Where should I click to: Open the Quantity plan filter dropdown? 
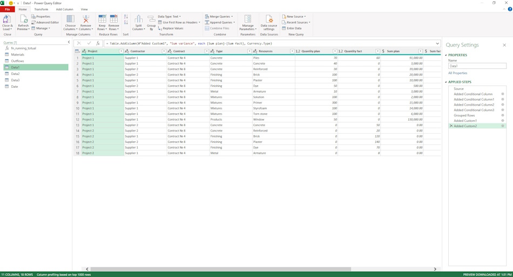(335, 51)
